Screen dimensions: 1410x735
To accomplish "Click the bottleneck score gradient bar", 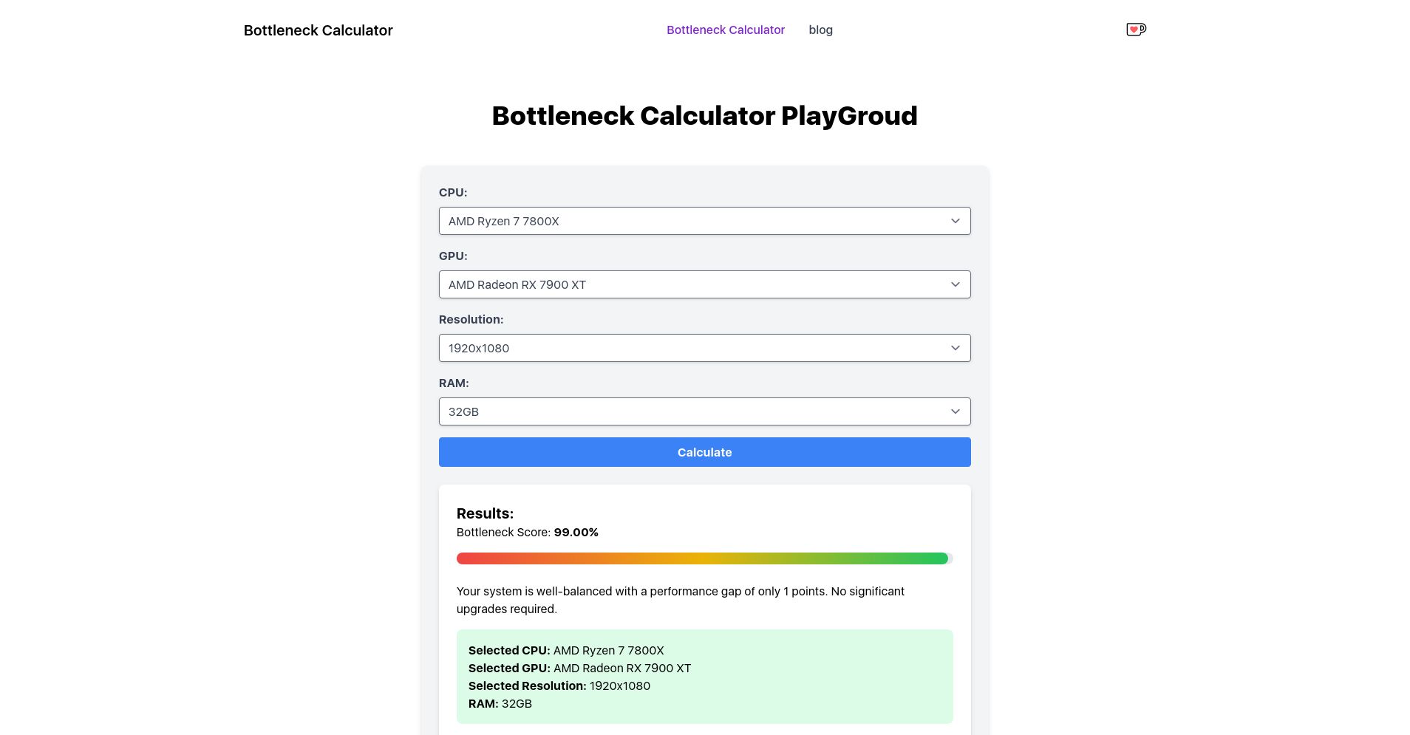I will [704, 558].
